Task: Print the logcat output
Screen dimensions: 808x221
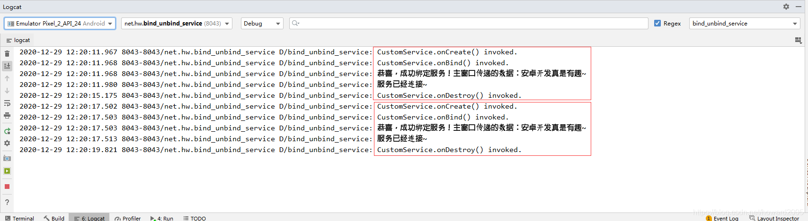Action: click(7, 115)
